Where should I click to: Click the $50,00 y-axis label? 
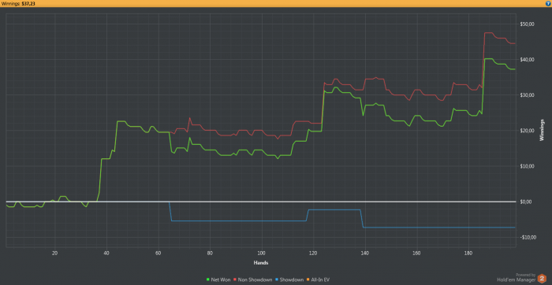click(x=528, y=24)
